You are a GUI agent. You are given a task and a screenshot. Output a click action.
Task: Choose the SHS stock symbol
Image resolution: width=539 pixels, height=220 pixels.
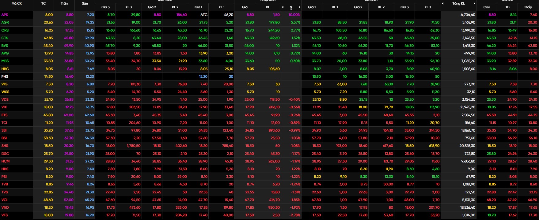pos(5,146)
